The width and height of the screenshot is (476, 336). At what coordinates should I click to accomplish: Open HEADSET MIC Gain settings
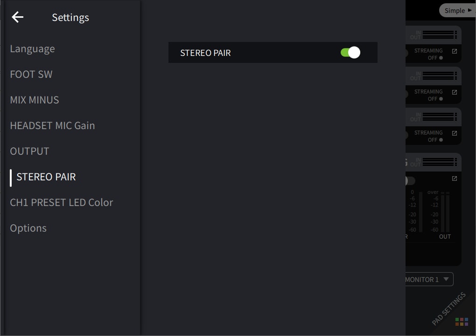[52, 126]
